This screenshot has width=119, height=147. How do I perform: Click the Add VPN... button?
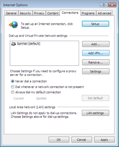(x=96, y=53)
